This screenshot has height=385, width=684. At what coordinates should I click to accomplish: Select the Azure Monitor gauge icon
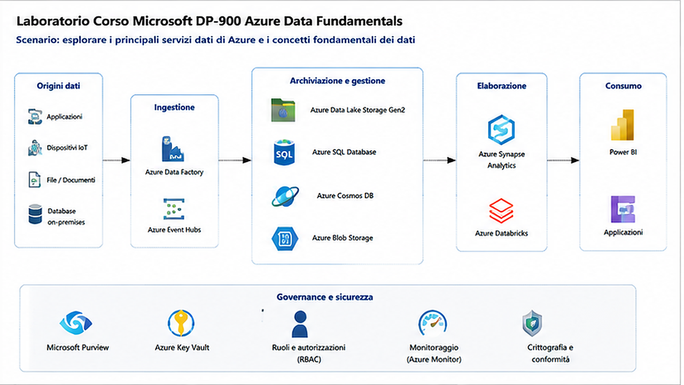(x=432, y=323)
